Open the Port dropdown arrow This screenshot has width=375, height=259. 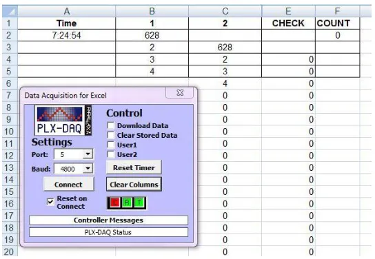88,154
